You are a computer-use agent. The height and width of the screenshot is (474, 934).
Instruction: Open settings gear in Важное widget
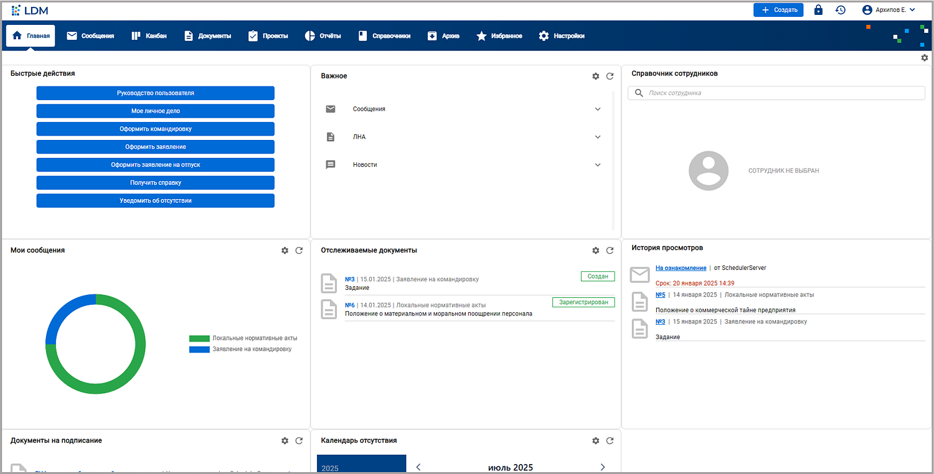(595, 76)
